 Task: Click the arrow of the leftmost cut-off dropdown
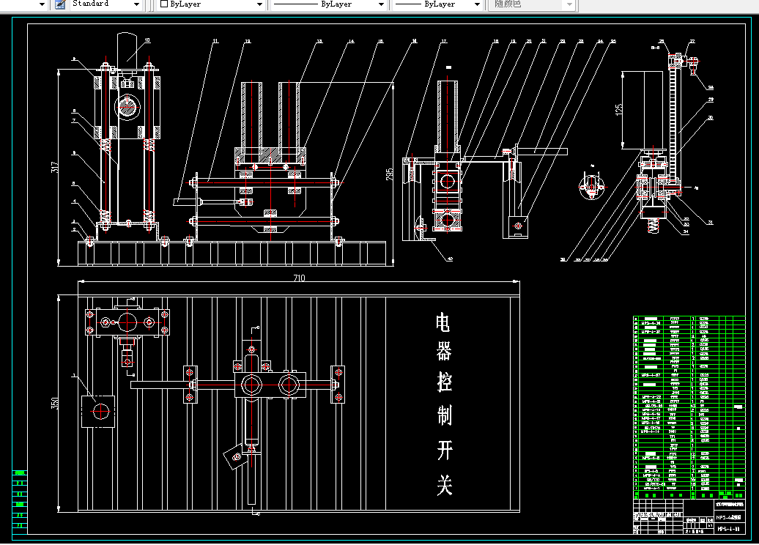click(42, 4)
